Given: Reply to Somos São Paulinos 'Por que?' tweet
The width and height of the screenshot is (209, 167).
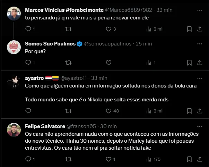Looking at the screenshot, I should click(x=28, y=63).
